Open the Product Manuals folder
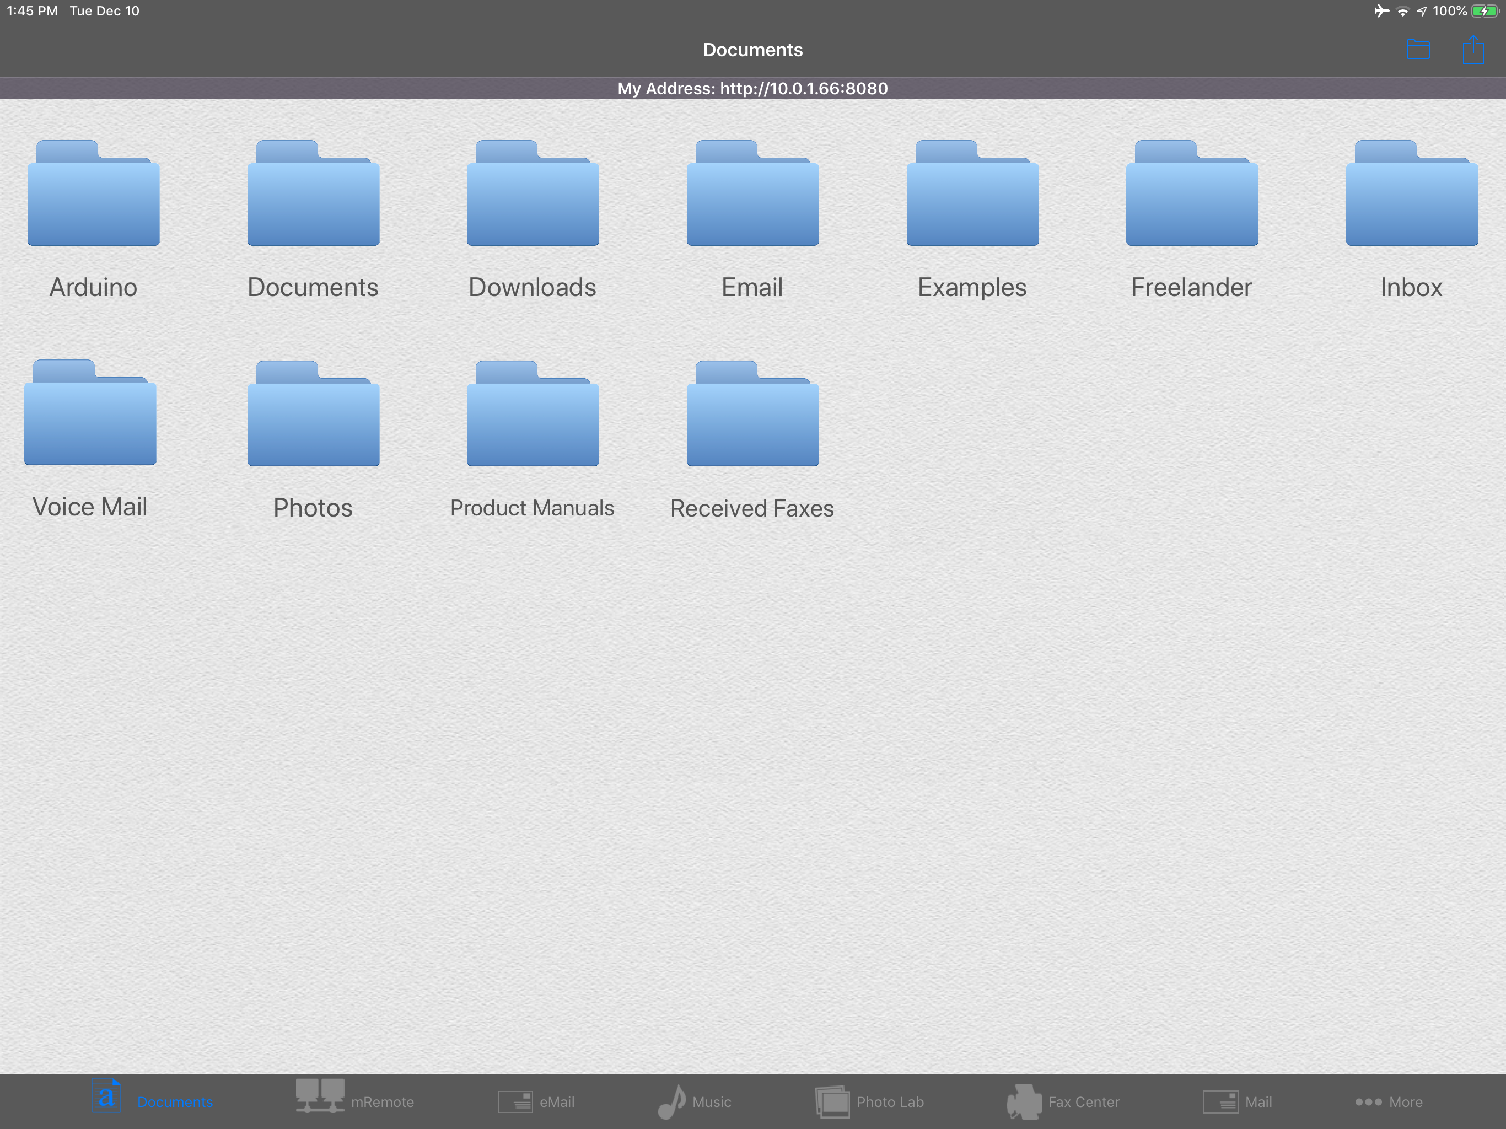This screenshot has height=1129, width=1506. pyautogui.click(x=533, y=415)
